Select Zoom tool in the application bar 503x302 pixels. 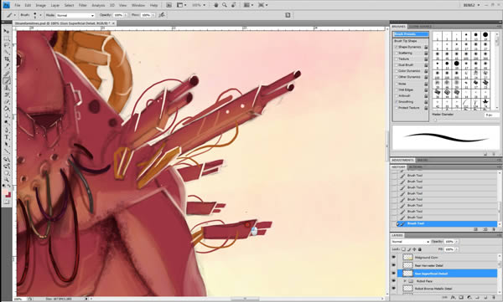[x=225, y=5]
